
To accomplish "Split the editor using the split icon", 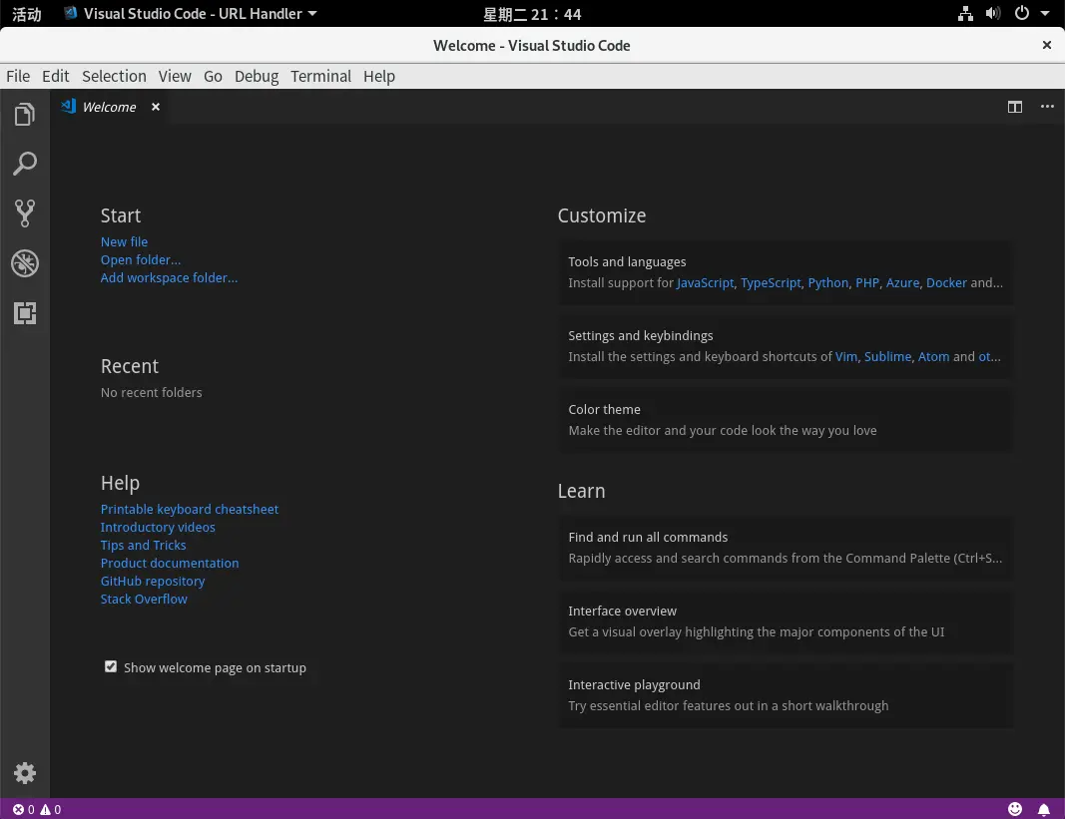I will coord(1014,107).
